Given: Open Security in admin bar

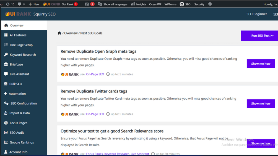Looking at the screenshot, I should (199, 4).
